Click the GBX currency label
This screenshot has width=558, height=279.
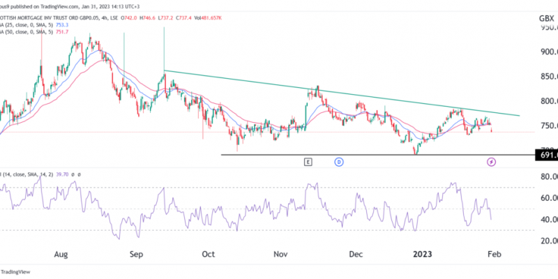coord(546,19)
